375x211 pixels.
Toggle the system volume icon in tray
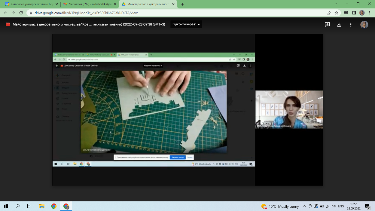tap(333, 206)
